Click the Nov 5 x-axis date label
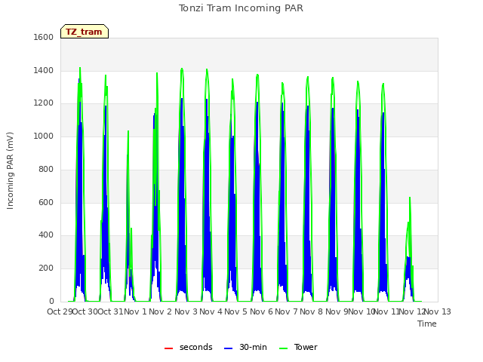 pyautogui.click(x=235, y=311)
